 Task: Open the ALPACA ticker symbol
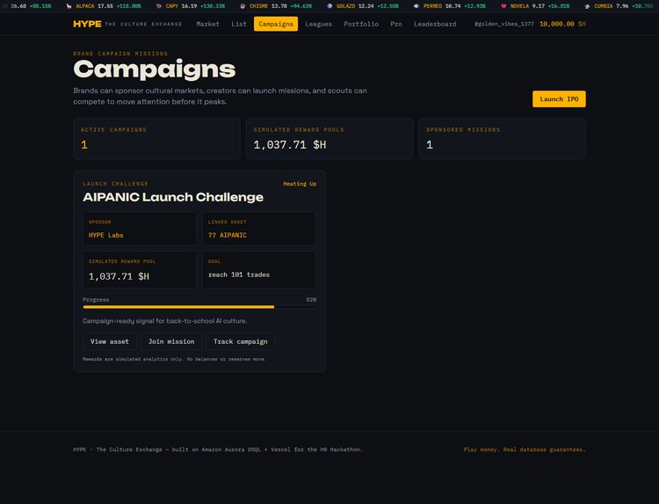(x=85, y=6)
